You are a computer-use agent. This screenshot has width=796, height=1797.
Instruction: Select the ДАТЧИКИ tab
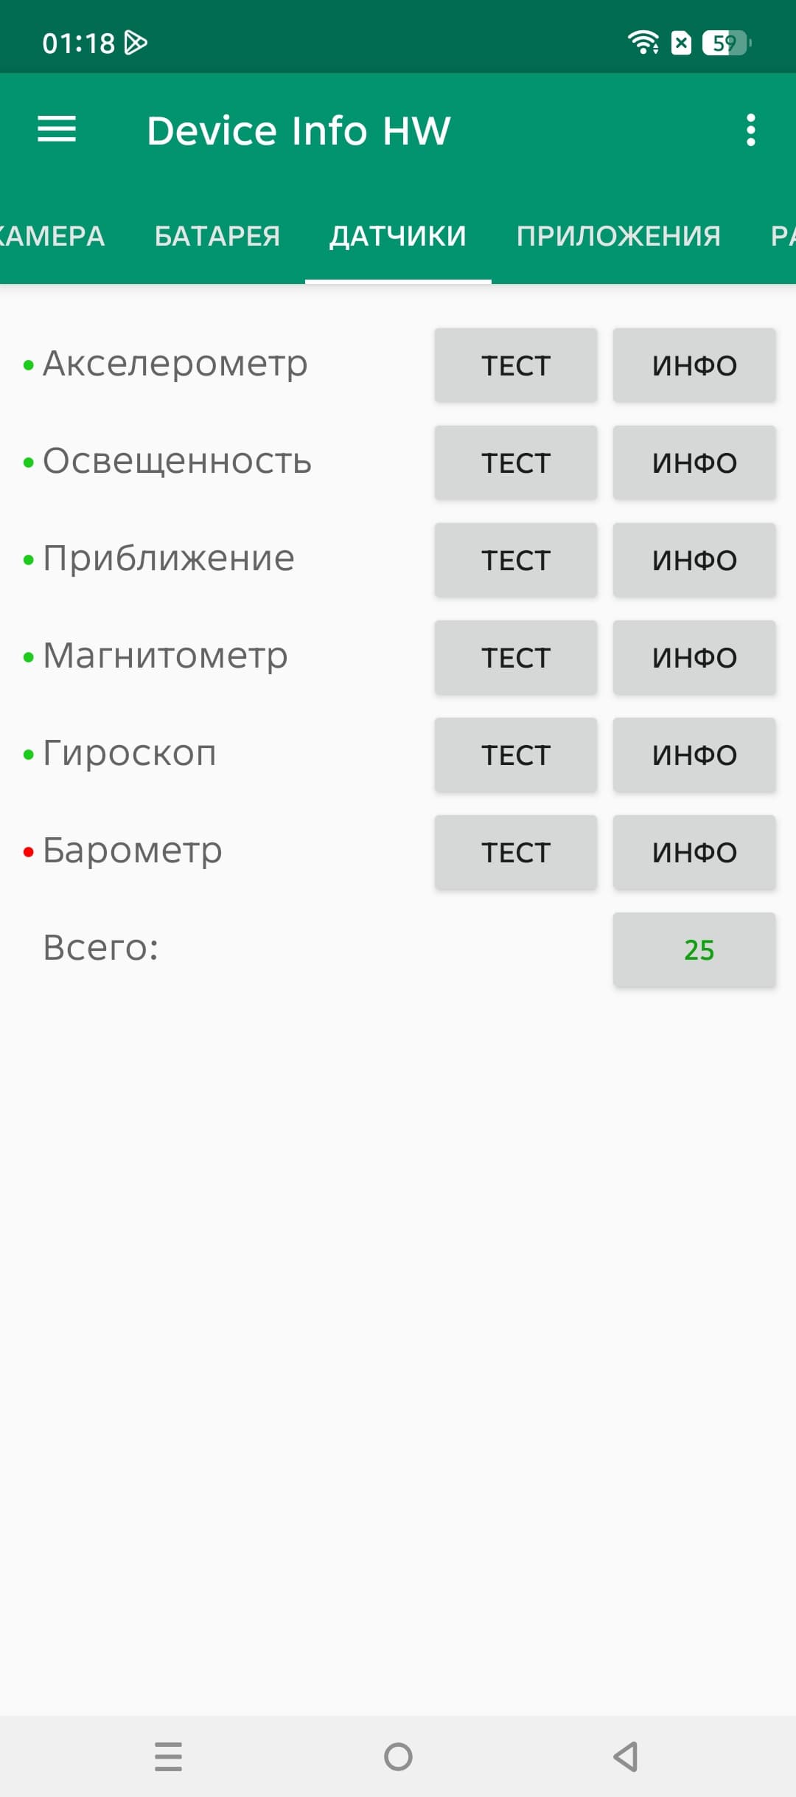(x=398, y=236)
